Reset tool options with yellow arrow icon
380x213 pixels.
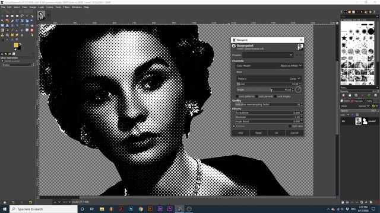30,202
